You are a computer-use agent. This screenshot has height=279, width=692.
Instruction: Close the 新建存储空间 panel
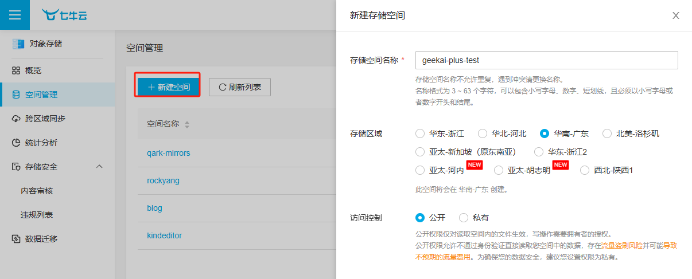coord(676,15)
